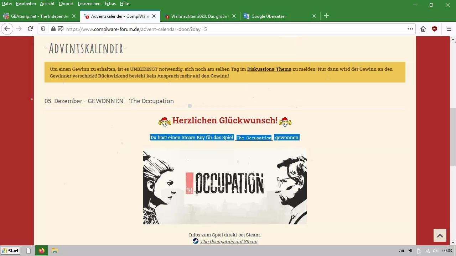Click the '30' keyboard layout tray indicator
The height and width of the screenshot is (256, 456).
coord(401,251)
